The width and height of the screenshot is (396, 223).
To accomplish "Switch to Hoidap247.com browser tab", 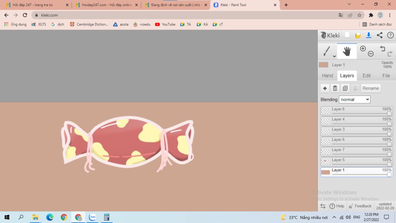I will coord(107,5).
